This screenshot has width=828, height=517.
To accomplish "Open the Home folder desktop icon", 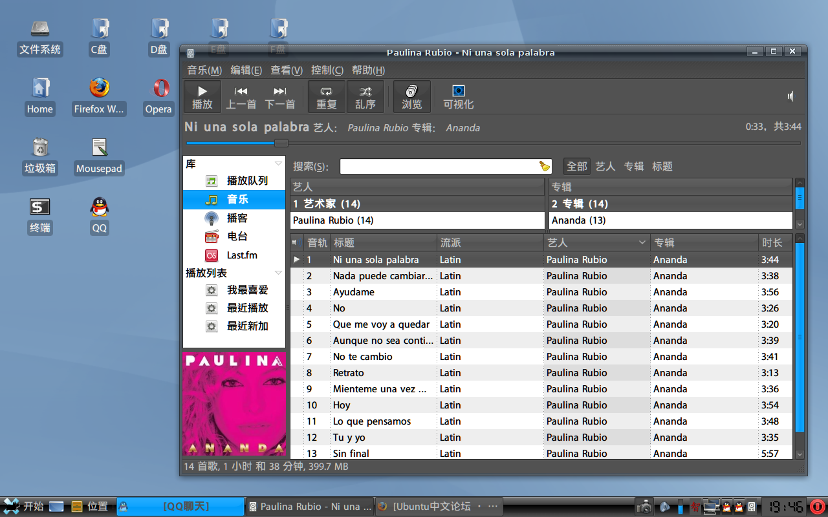I will coord(40,98).
